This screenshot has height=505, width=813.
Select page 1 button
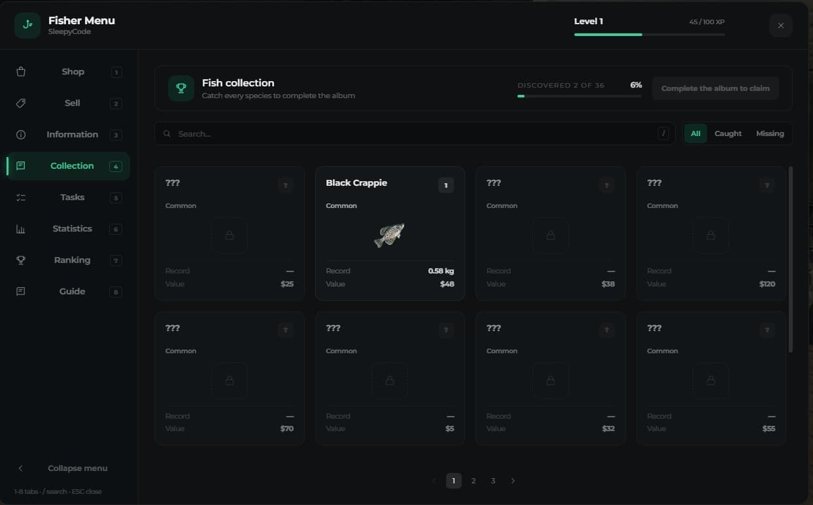click(454, 481)
